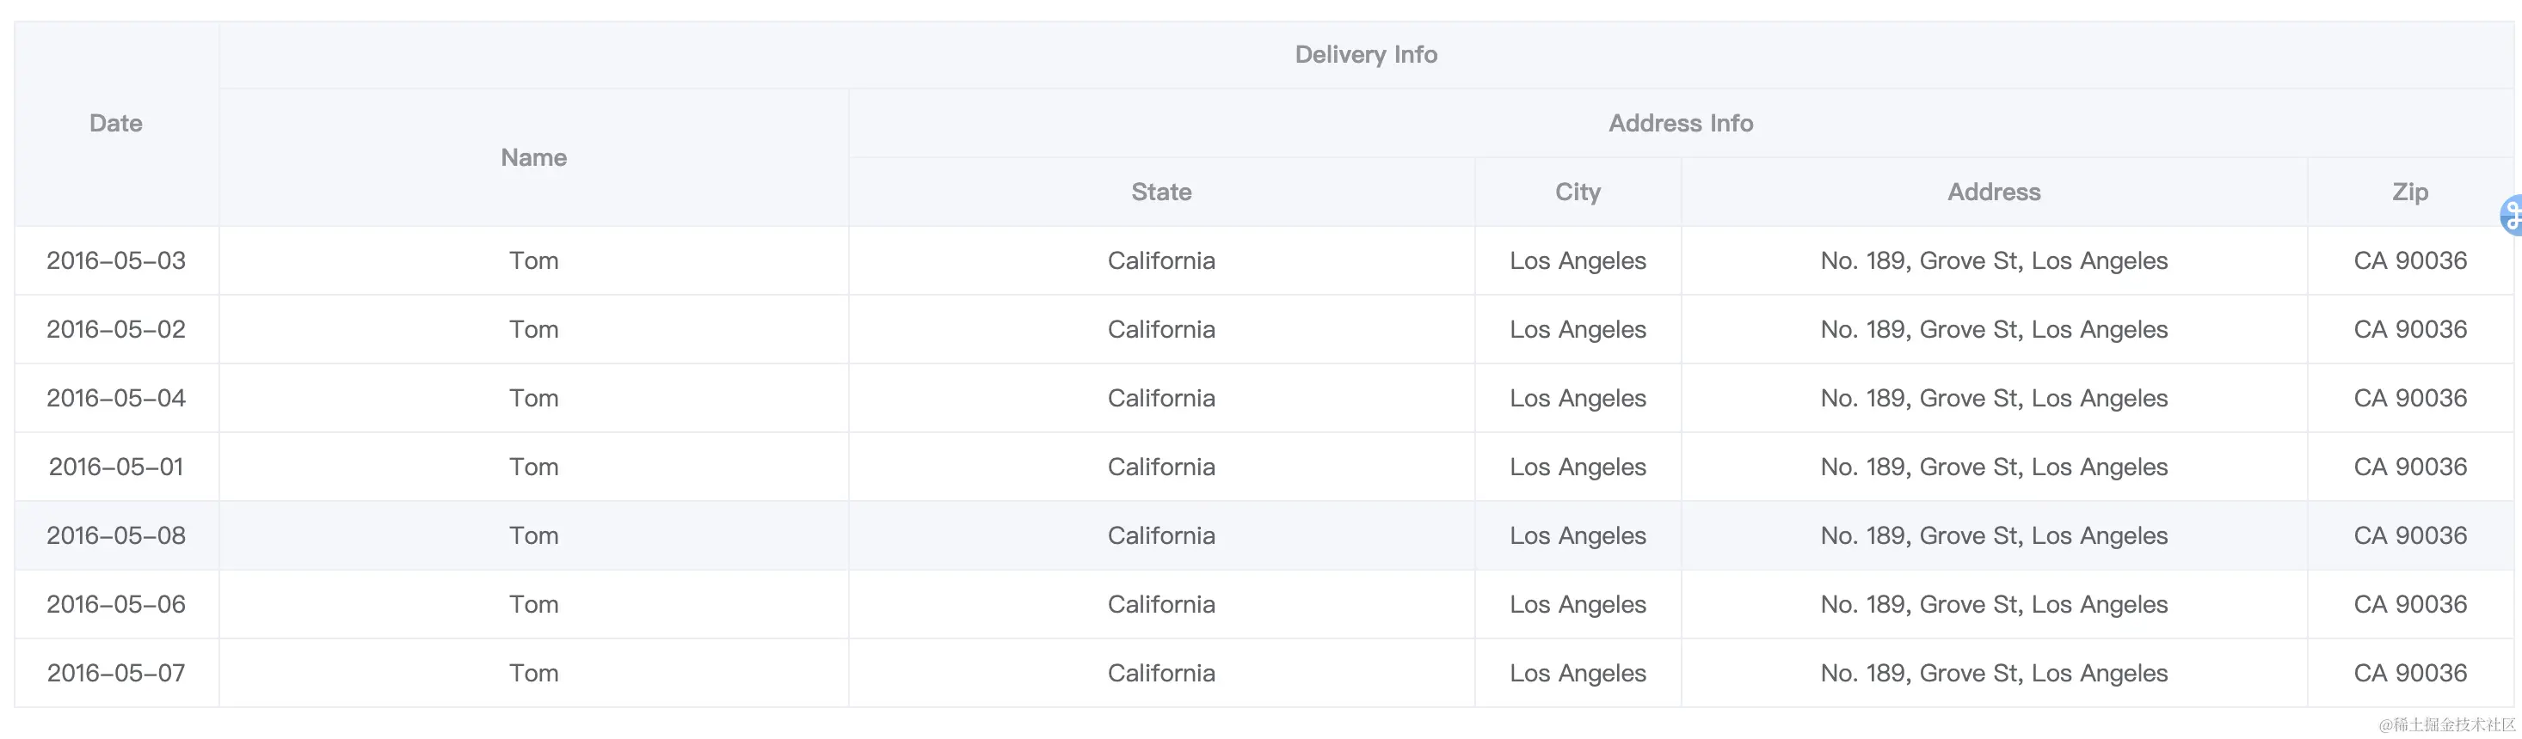
Task: Select the 2016-05-03 date cell
Action: [115, 261]
